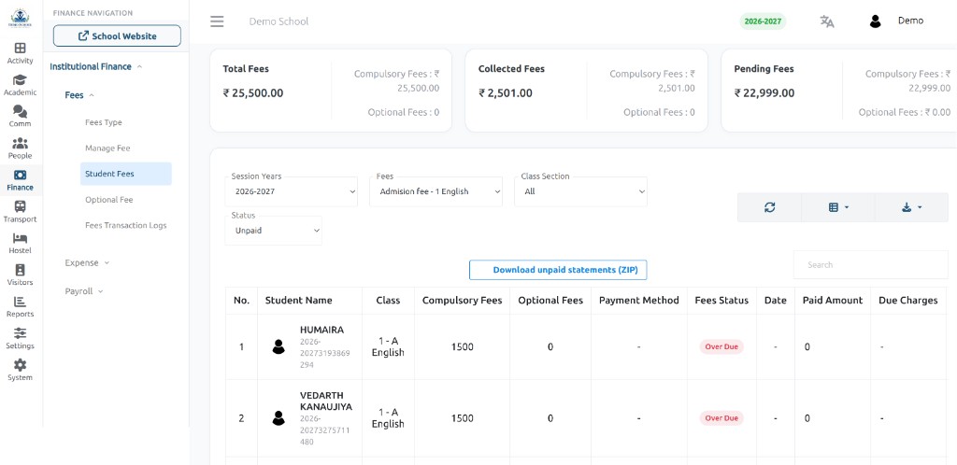Screen dimensions: 957x465
Task: Select the Finance money icon
Action: click(21, 175)
